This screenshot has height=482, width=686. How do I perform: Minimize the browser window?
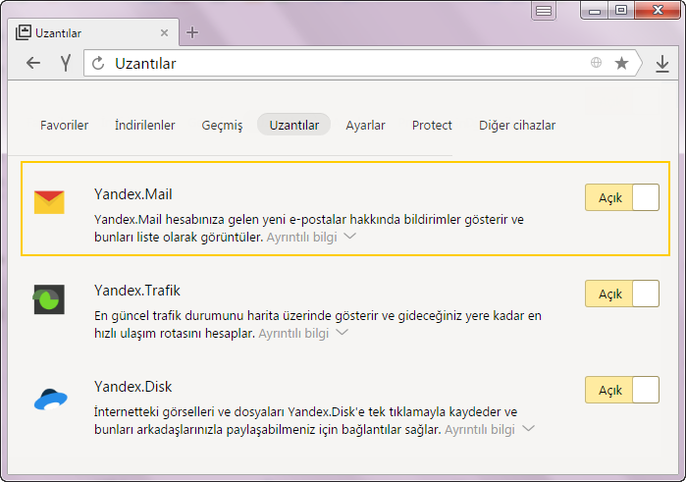pos(595,11)
